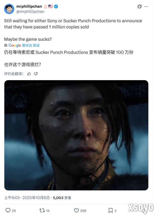
Task: Rate translation with thumbs up
Action: tap(29, 74)
